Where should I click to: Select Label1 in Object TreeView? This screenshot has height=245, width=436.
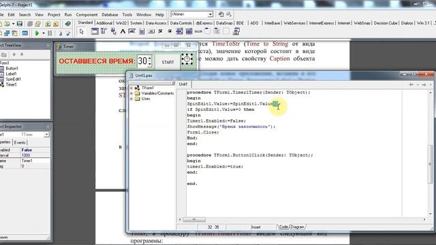click(11, 74)
